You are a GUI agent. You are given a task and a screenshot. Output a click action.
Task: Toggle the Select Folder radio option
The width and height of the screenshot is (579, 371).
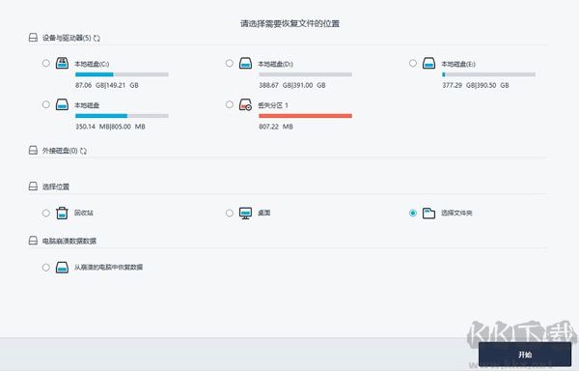click(413, 213)
